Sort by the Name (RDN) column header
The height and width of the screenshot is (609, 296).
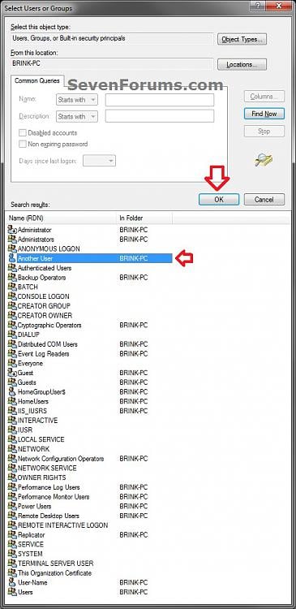click(x=61, y=218)
